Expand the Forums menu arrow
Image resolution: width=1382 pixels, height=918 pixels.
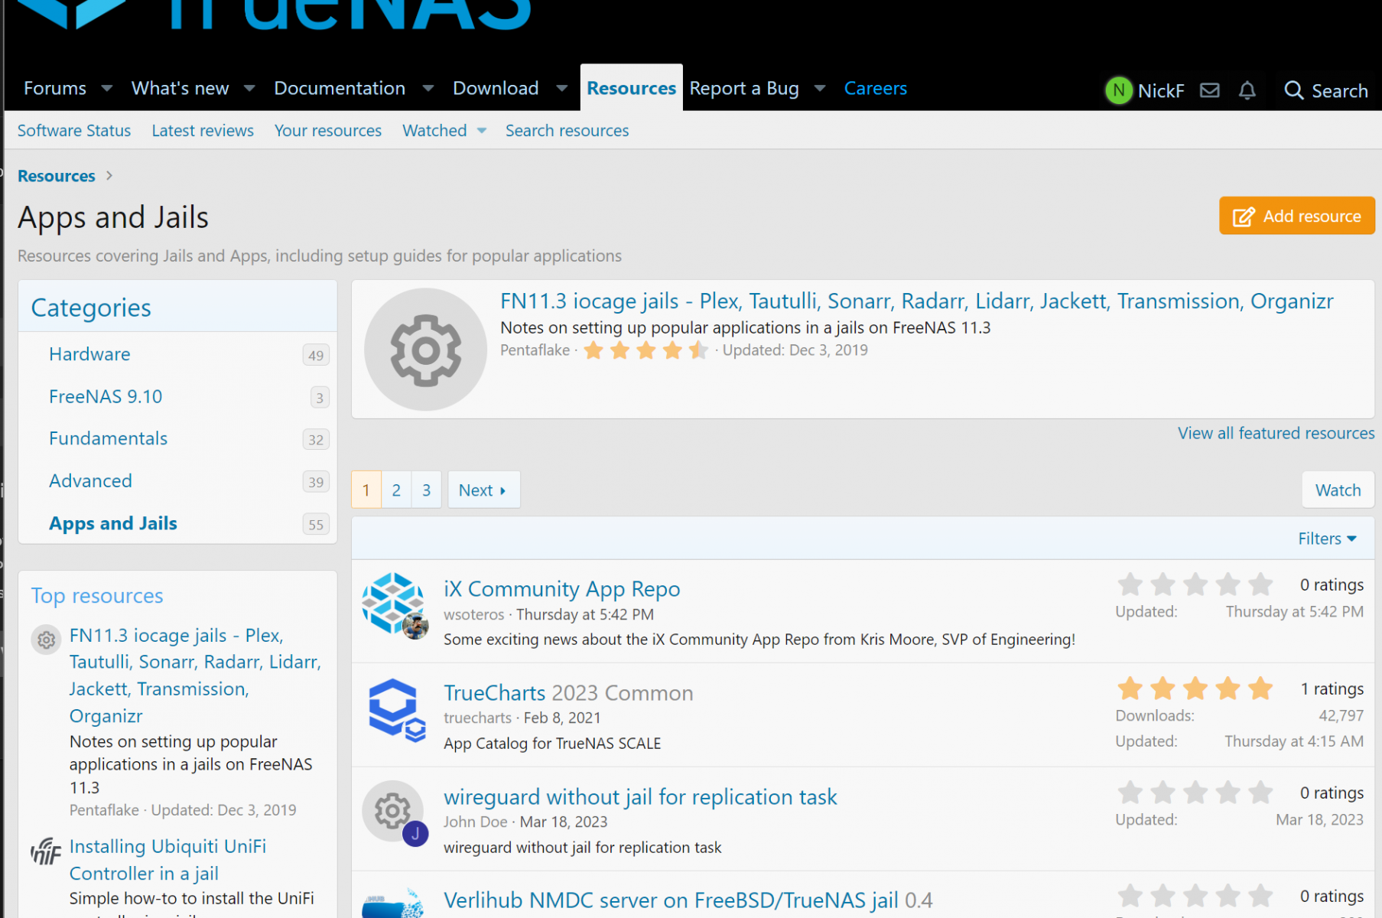[x=107, y=89]
